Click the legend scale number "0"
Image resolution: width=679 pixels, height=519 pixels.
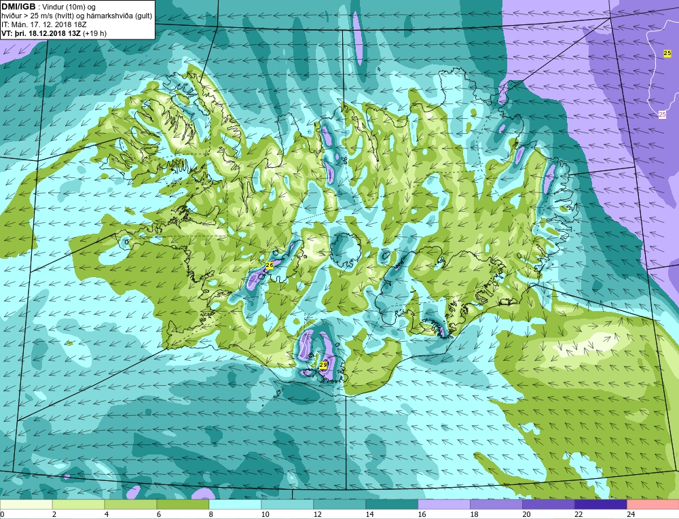tap(2, 514)
